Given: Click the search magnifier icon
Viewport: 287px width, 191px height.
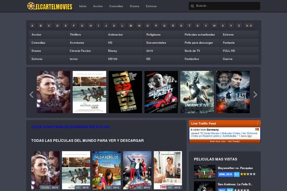Looking at the screenshot, I should (x=192, y=6).
